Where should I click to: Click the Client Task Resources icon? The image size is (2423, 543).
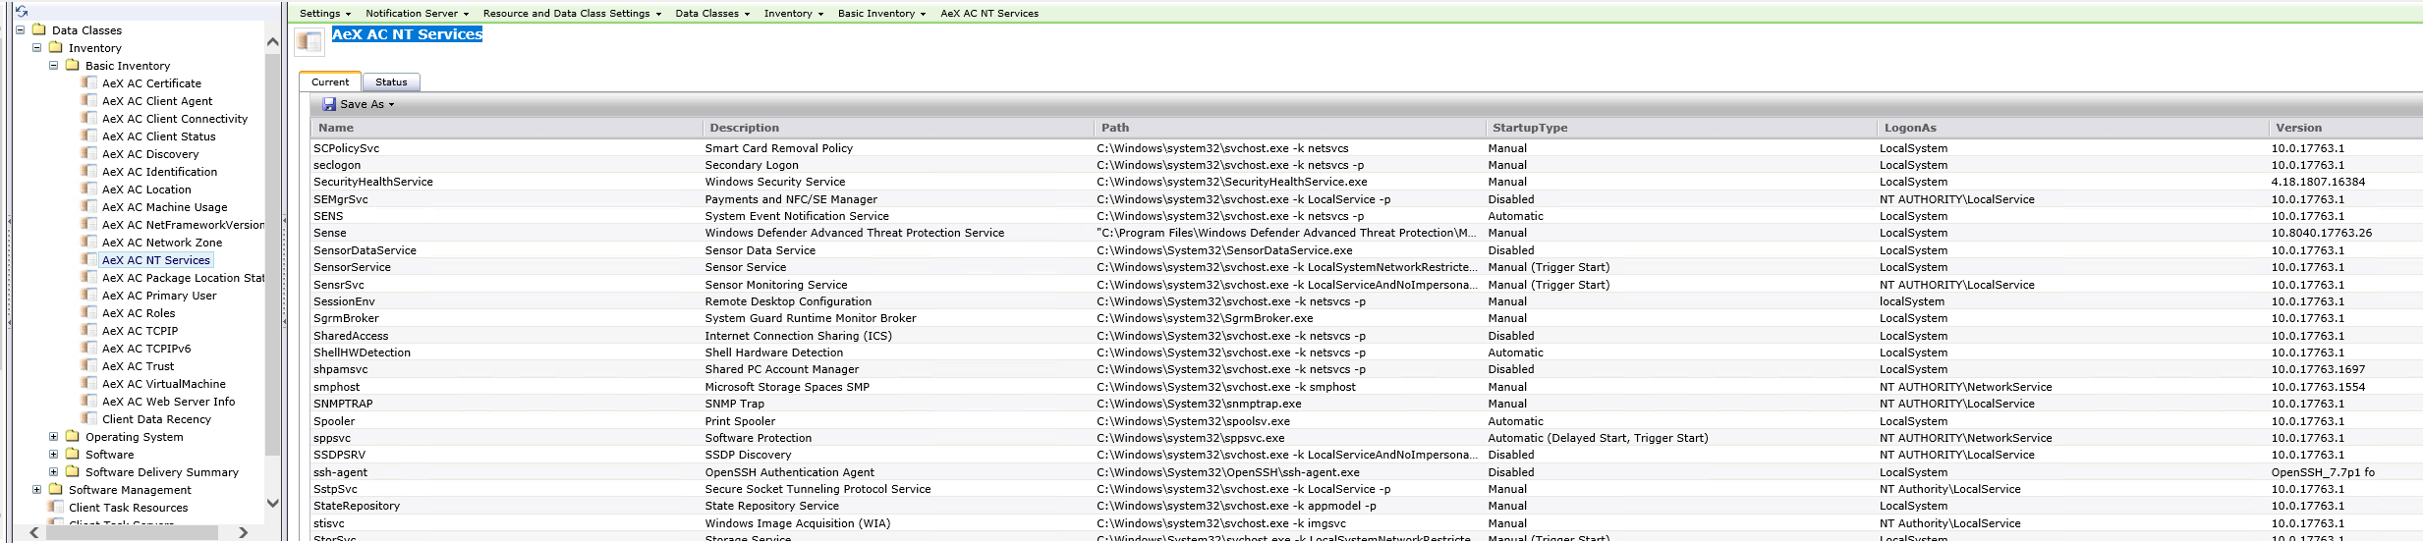56,508
